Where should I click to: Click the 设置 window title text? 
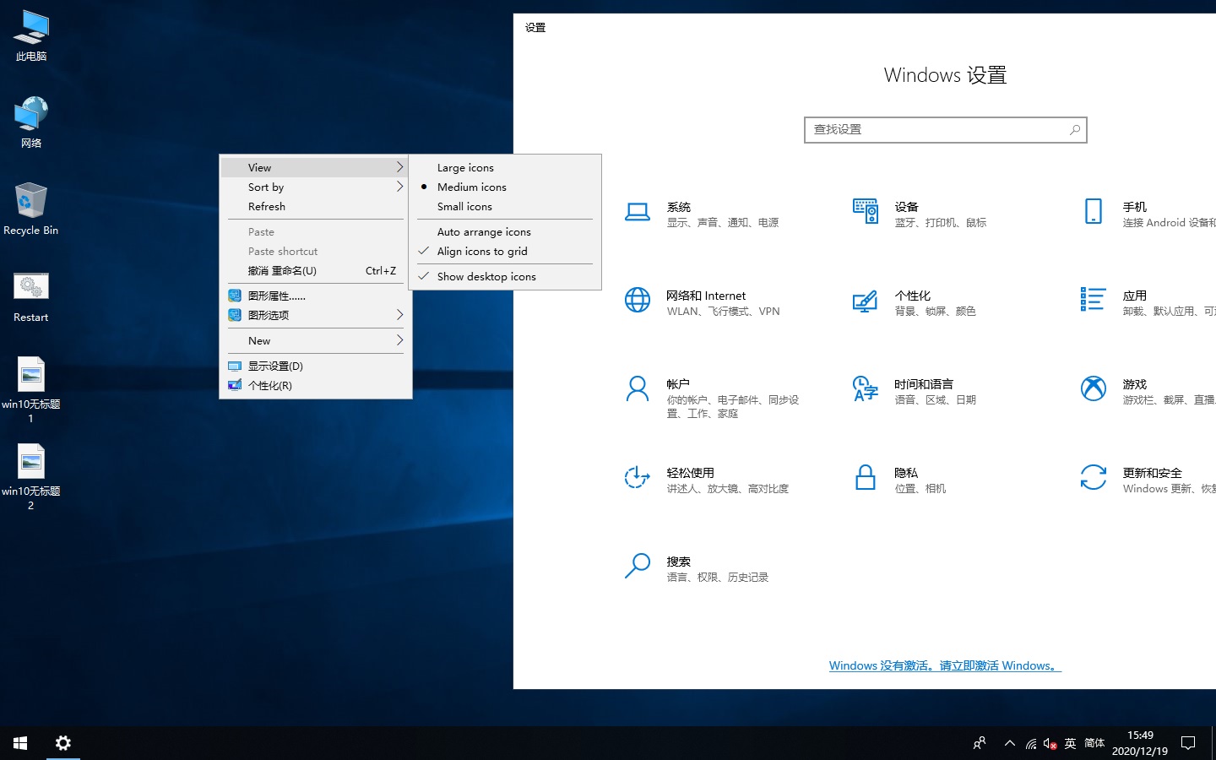(x=535, y=27)
